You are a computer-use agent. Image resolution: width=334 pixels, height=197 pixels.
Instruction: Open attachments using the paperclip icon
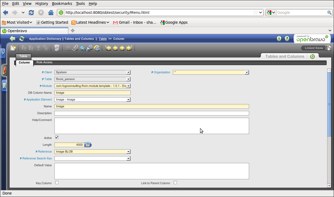[x=75, y=48]
